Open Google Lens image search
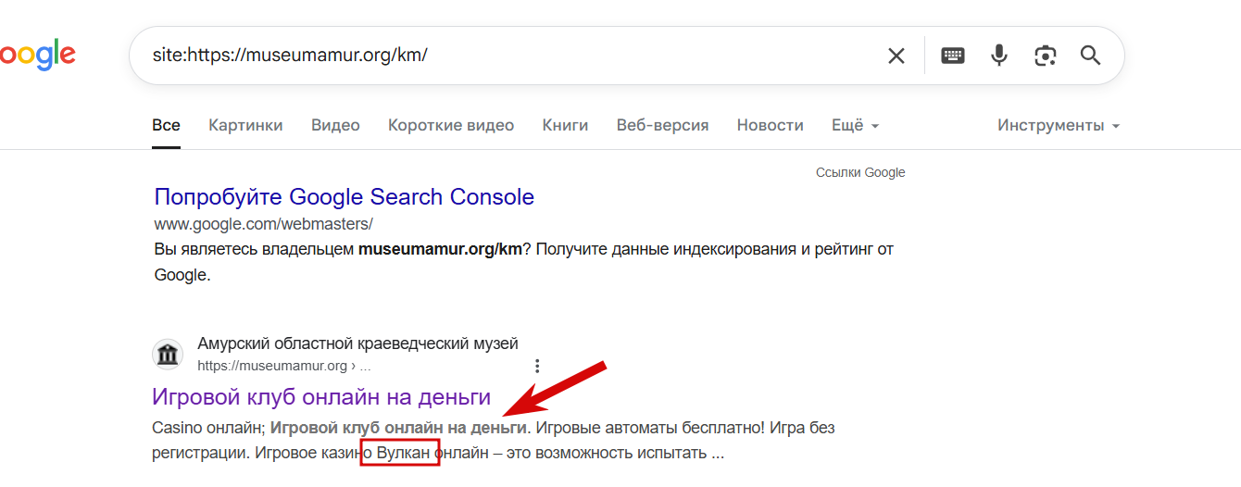Viewport: 1241px width, 487px height. pos(1046,56)
